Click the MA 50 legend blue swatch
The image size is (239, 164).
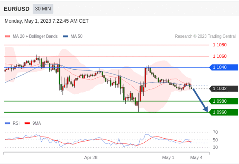[x=65, y=37]
